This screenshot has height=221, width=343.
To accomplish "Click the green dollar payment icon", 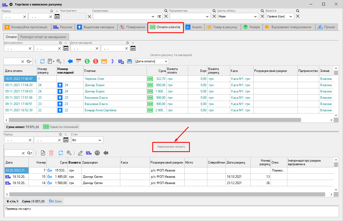I will coord(87,61).
